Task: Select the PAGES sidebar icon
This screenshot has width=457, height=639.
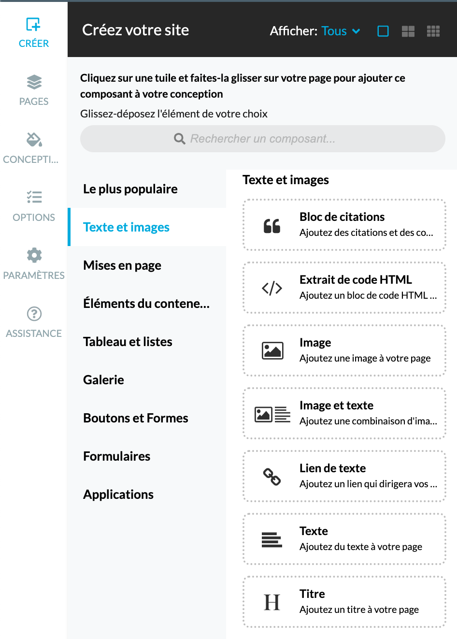Action: click(x=33, y=82)
